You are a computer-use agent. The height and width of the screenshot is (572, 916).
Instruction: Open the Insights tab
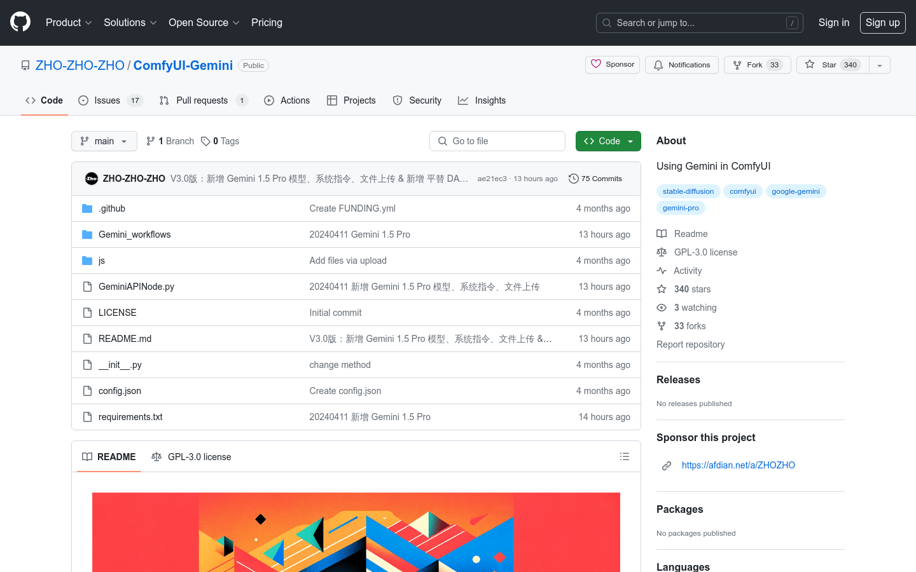click(x=482, y=100)
